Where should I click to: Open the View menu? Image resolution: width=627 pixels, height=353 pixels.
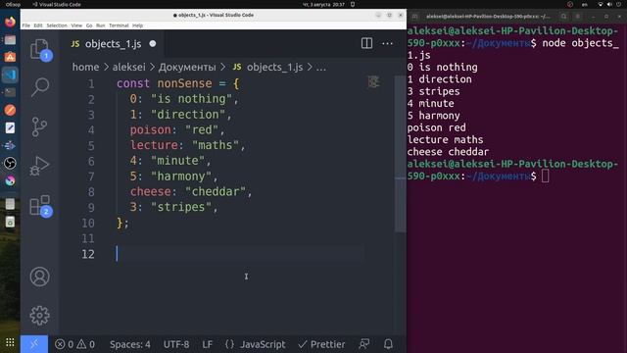[x=76, y=25]
